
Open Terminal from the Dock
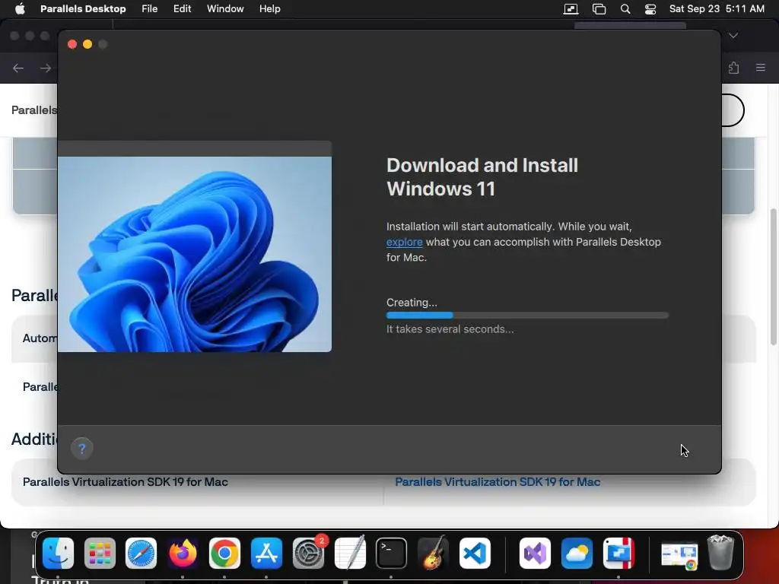(x=392, y=554)
